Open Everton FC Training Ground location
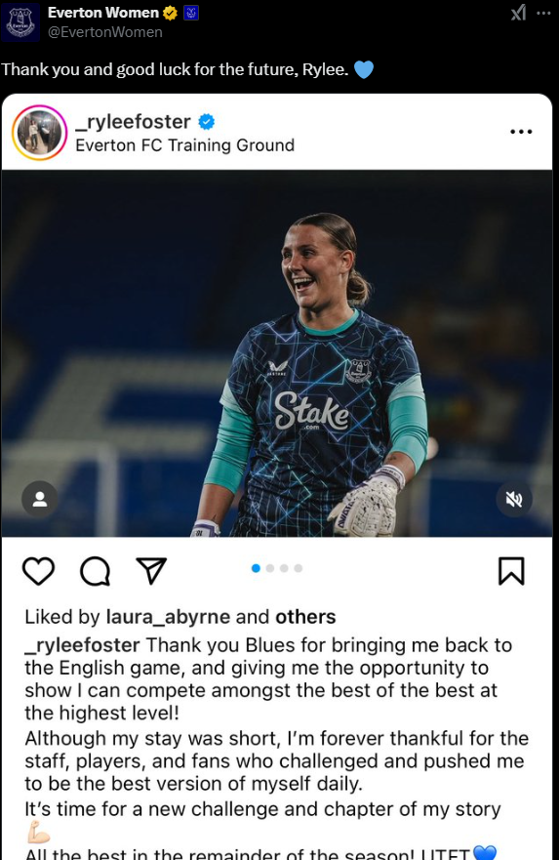The height and width of the screenshot is (860, 559). pos(184,145)
